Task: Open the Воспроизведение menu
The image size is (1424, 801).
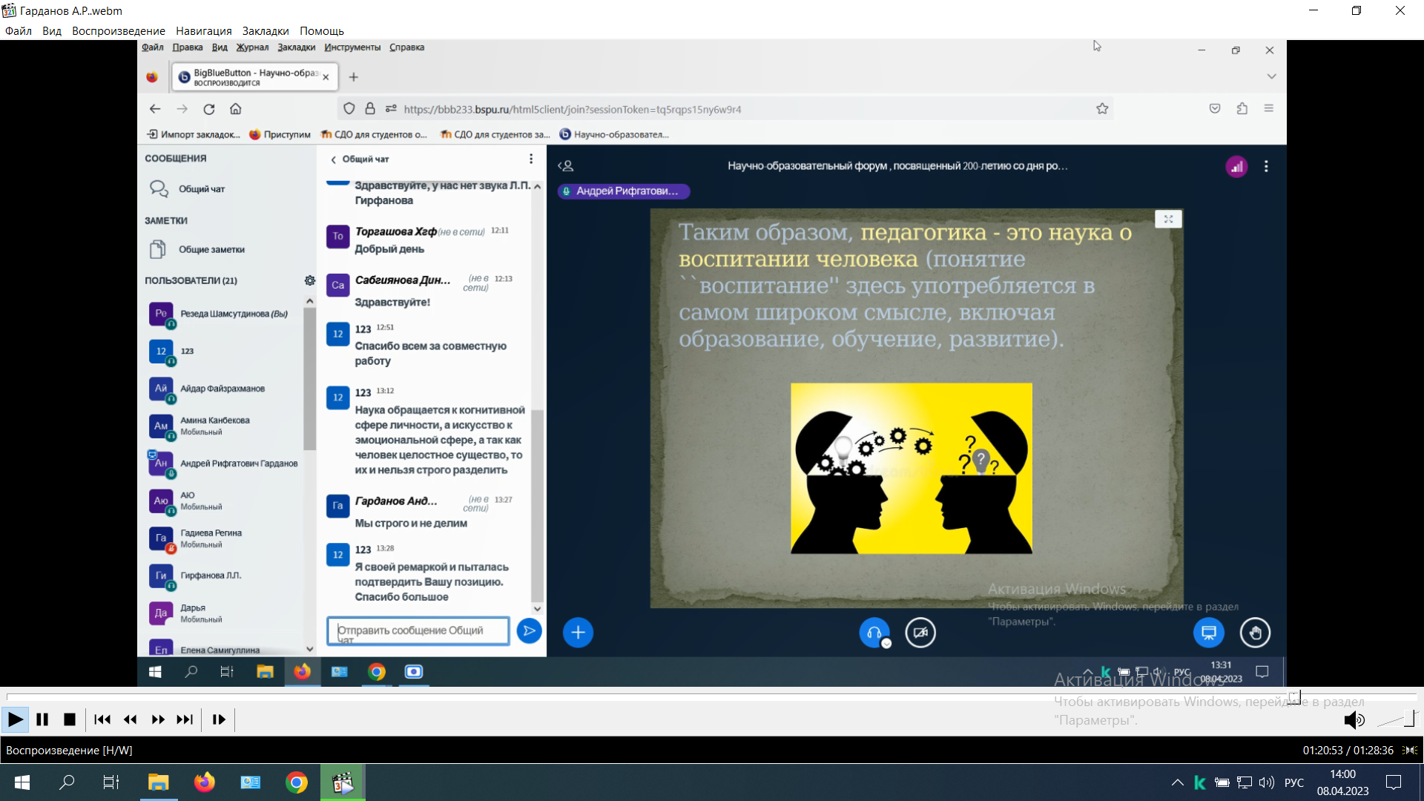Action: point(118,30)
